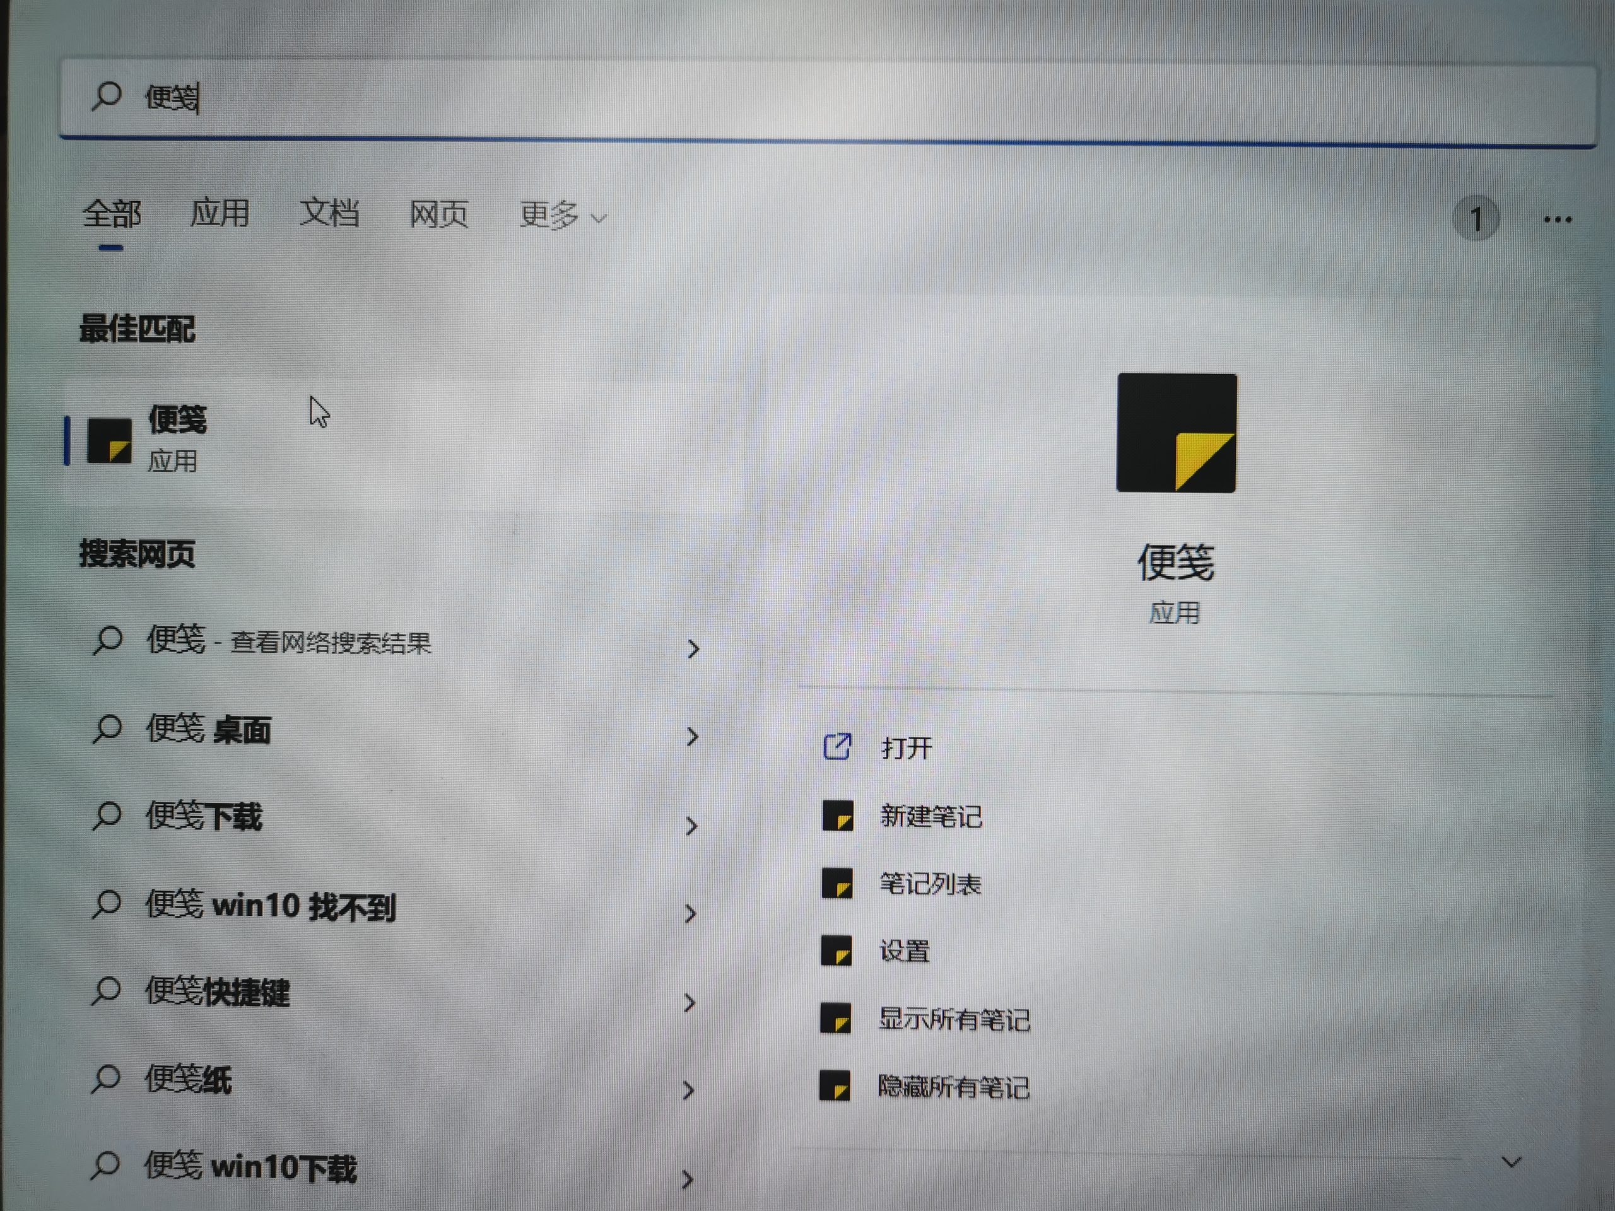1615x1211 pixels.
Task: Click search icon beside 便笺 win10 找不到
Action: (x=107, y=904)
